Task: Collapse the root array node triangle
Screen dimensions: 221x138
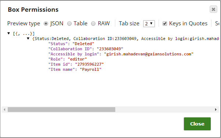Action: click(9, 33)
